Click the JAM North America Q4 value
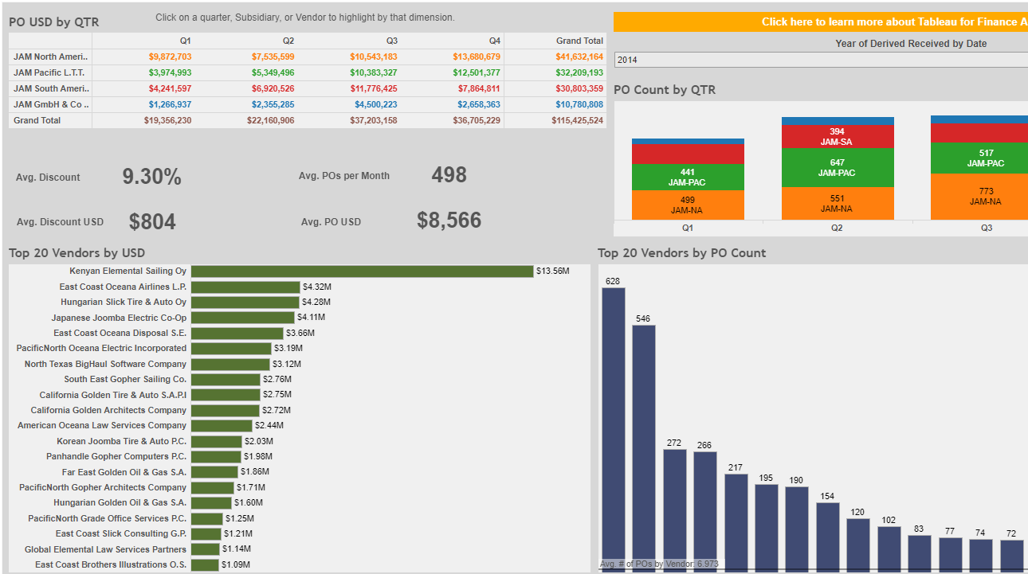Image resolution: width=1028 pixels, height=574 pixels. point(477,57)
